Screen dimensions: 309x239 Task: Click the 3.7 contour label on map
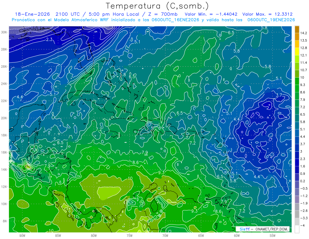(279, 95)
